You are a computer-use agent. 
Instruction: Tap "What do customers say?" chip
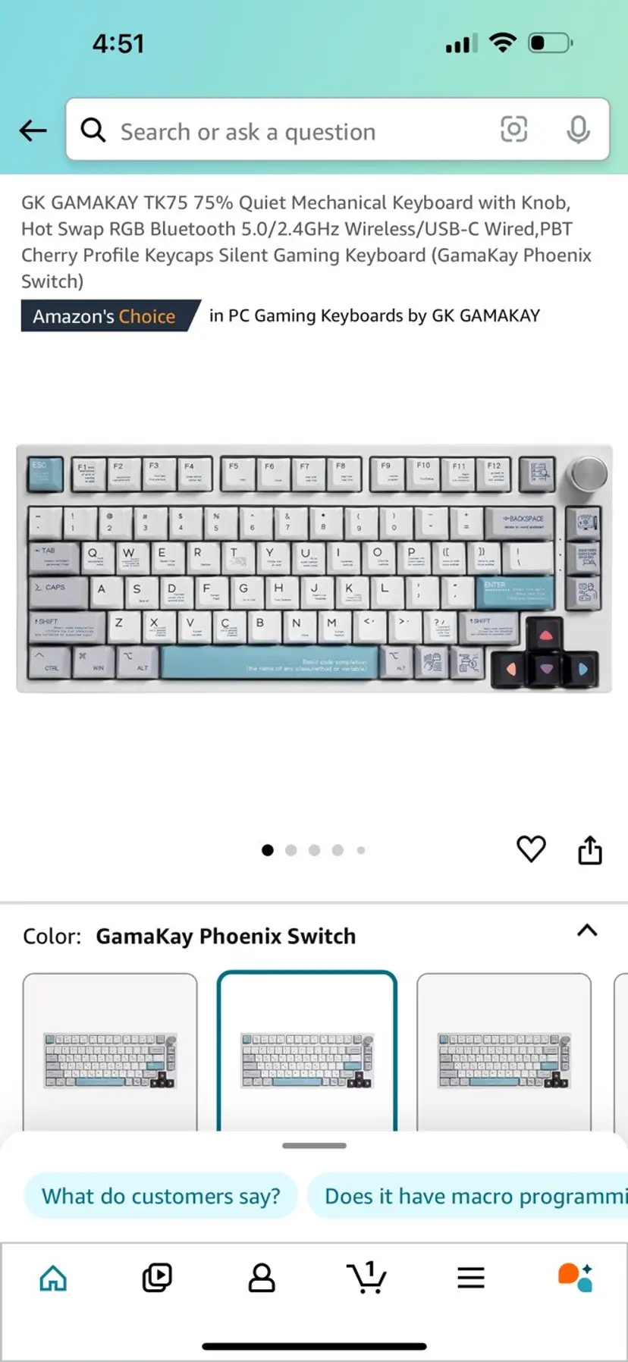(x=161, y=1196)
